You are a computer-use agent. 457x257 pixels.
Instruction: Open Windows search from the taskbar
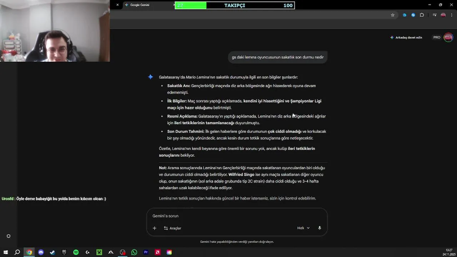17,252
